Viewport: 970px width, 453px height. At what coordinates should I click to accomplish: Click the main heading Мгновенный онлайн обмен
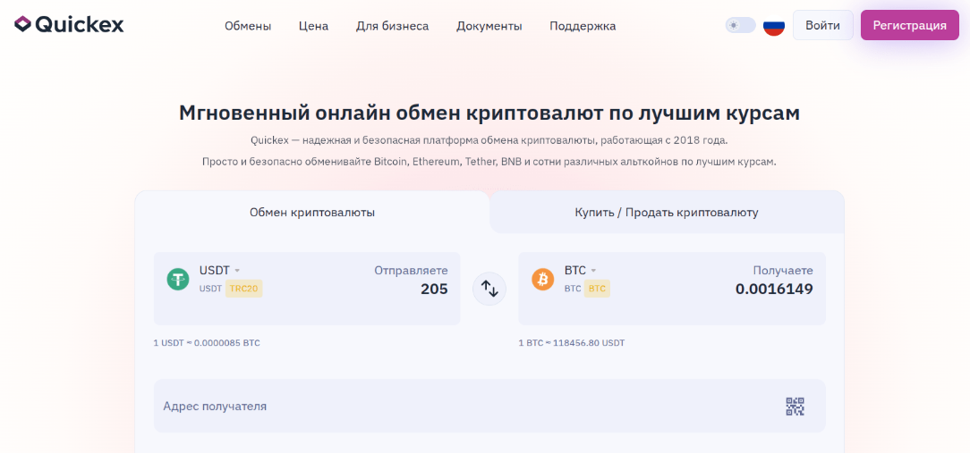click(489, 113)
